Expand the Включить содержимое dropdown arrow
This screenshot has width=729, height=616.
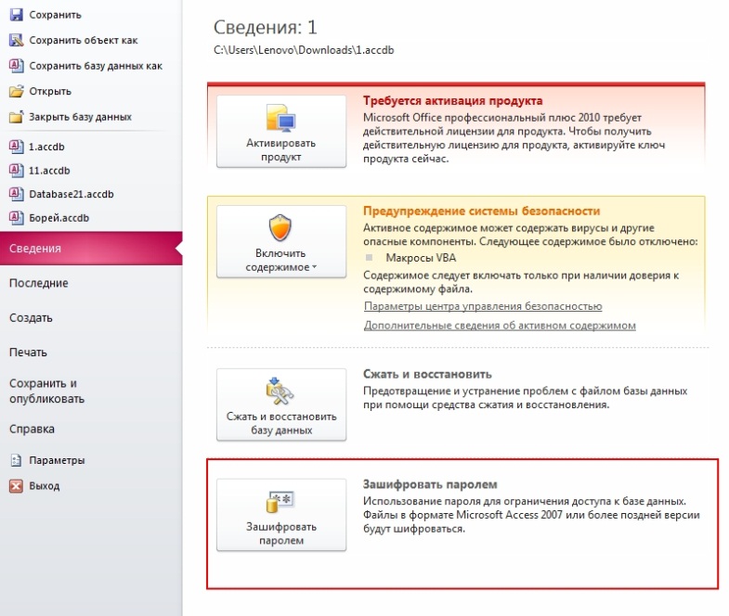(314, 267)
